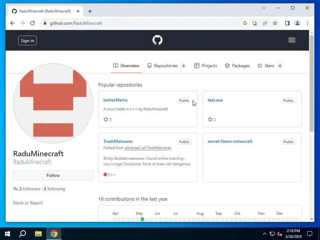Viewport: 320px width, 240px height.
Task: View the Stars tab
Action: pyautogui.click(x=270, y=66)
